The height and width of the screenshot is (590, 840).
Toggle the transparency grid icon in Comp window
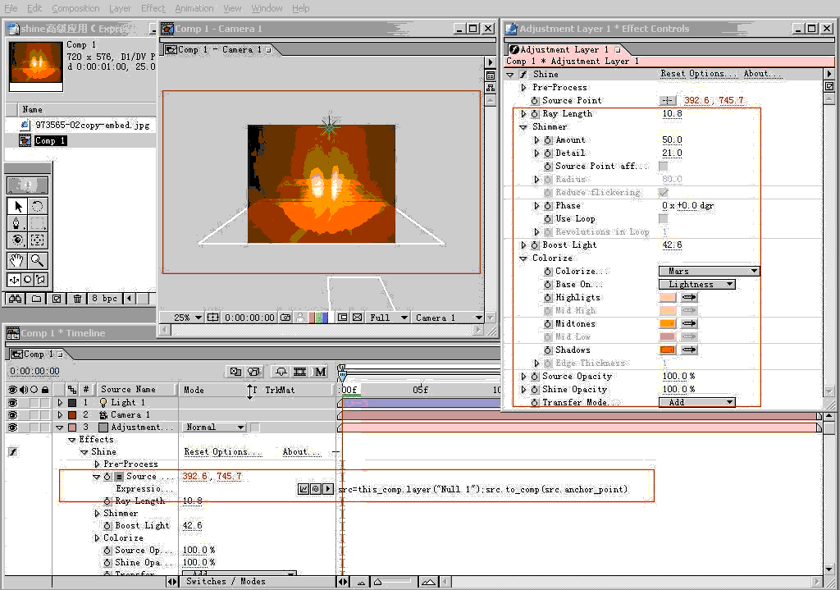[x=358, y=318]
